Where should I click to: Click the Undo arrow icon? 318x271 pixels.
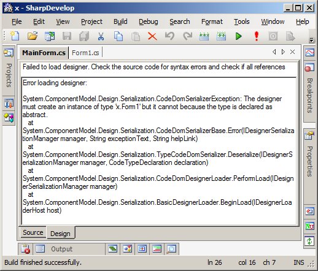click(x=169, y=36)
